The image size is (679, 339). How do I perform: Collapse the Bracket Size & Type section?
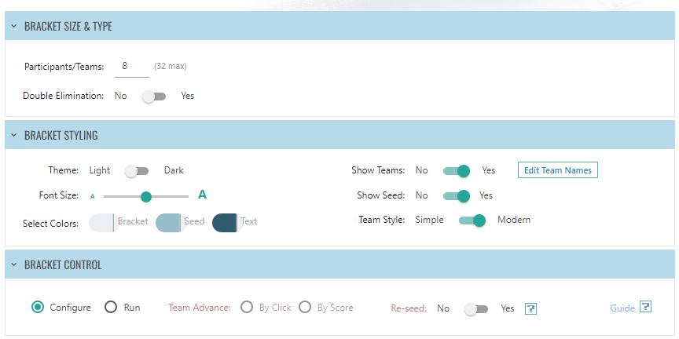pos(13,27)
